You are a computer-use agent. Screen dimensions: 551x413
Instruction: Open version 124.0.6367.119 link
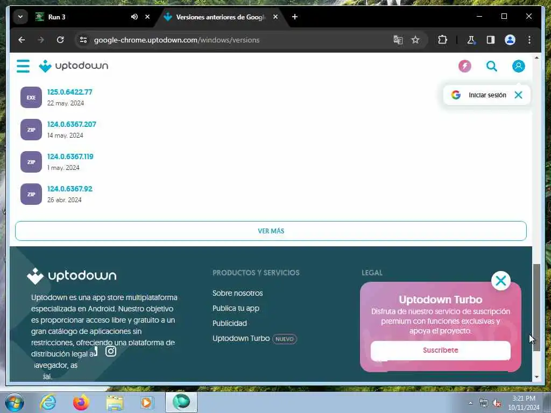click(x=70, y=156)
